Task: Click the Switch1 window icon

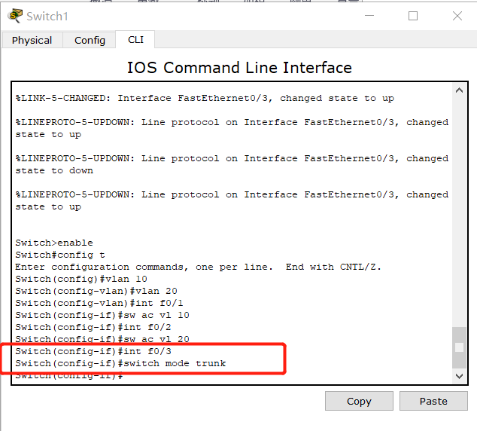Action: click(x=15, y=16)
